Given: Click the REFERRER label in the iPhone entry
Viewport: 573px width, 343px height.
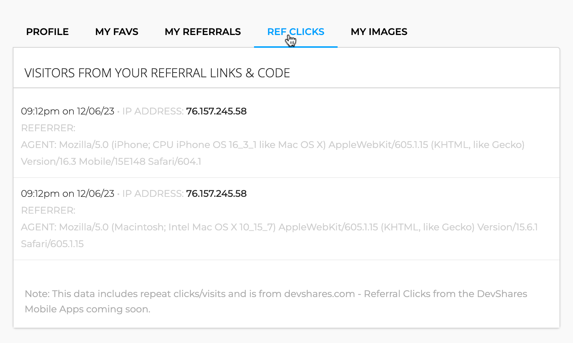Looking at the screenshot, I should (x=48, y=128).
